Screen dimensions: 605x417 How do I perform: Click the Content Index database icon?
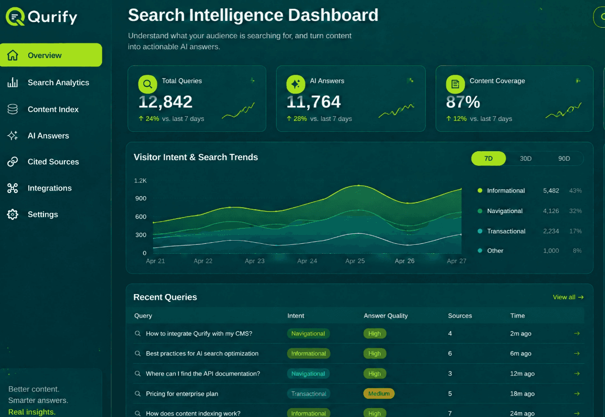(x=13, y=109)
